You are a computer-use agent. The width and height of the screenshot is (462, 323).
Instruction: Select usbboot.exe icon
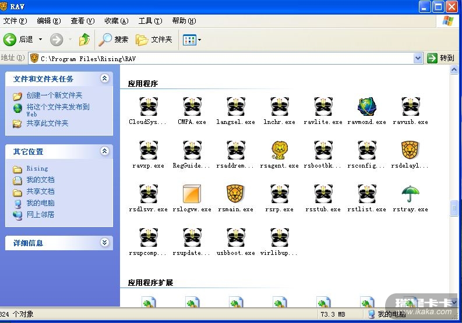click(236, 237)
